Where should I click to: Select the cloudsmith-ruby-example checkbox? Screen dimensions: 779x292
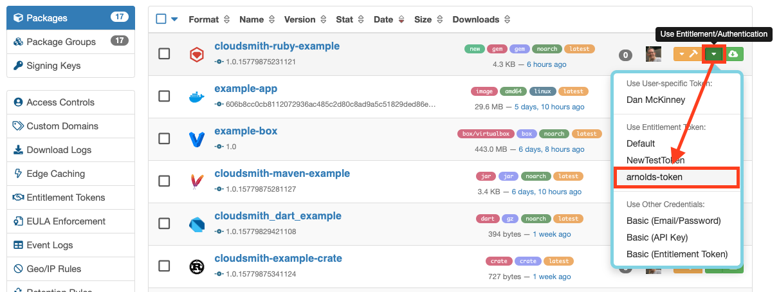tap(164, 53)
